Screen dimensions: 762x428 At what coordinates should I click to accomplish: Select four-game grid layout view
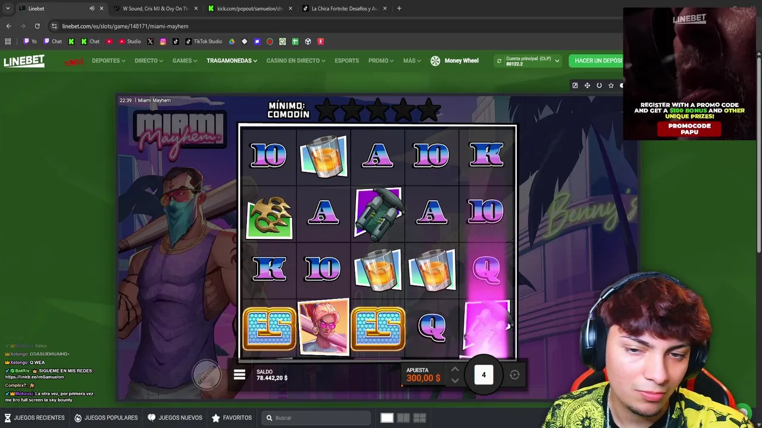point(419,418)
